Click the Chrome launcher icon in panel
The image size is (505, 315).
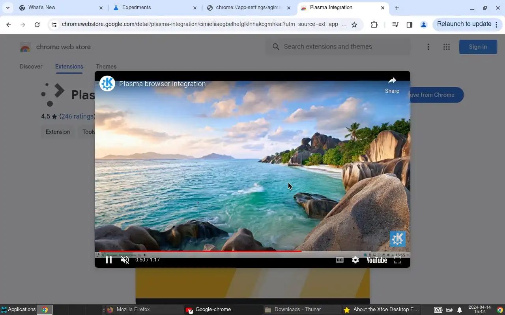click(x=45, y=310)
